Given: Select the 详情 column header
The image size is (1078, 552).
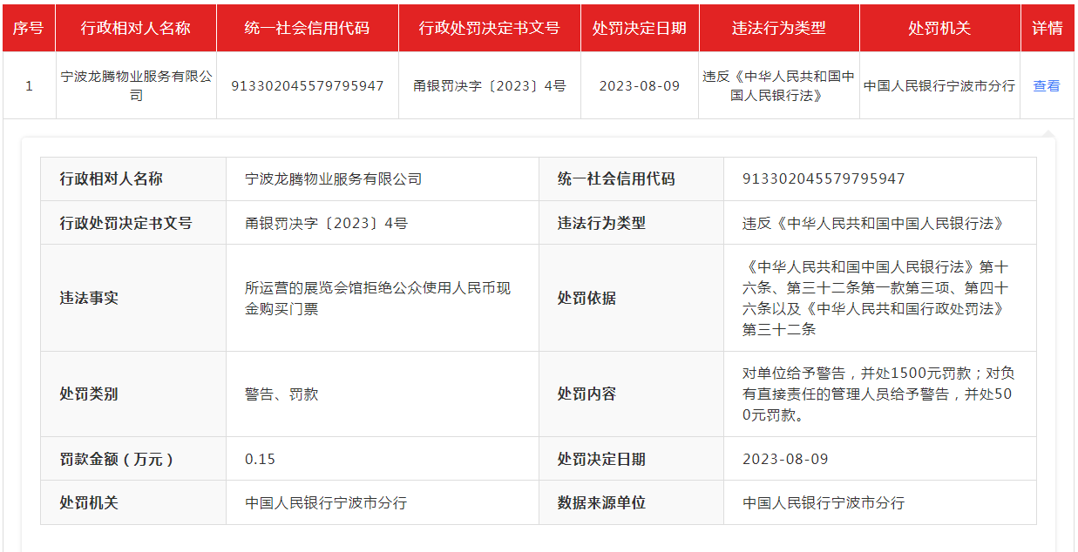Looking at the screenshot, I should pyautogui.click(x=1047, y=28).
